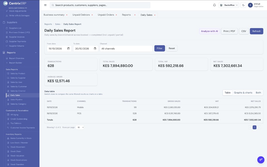Viewport: 267px width, 167px height.
Task: Open the To date calendar picker
Action: coord(95,49)
